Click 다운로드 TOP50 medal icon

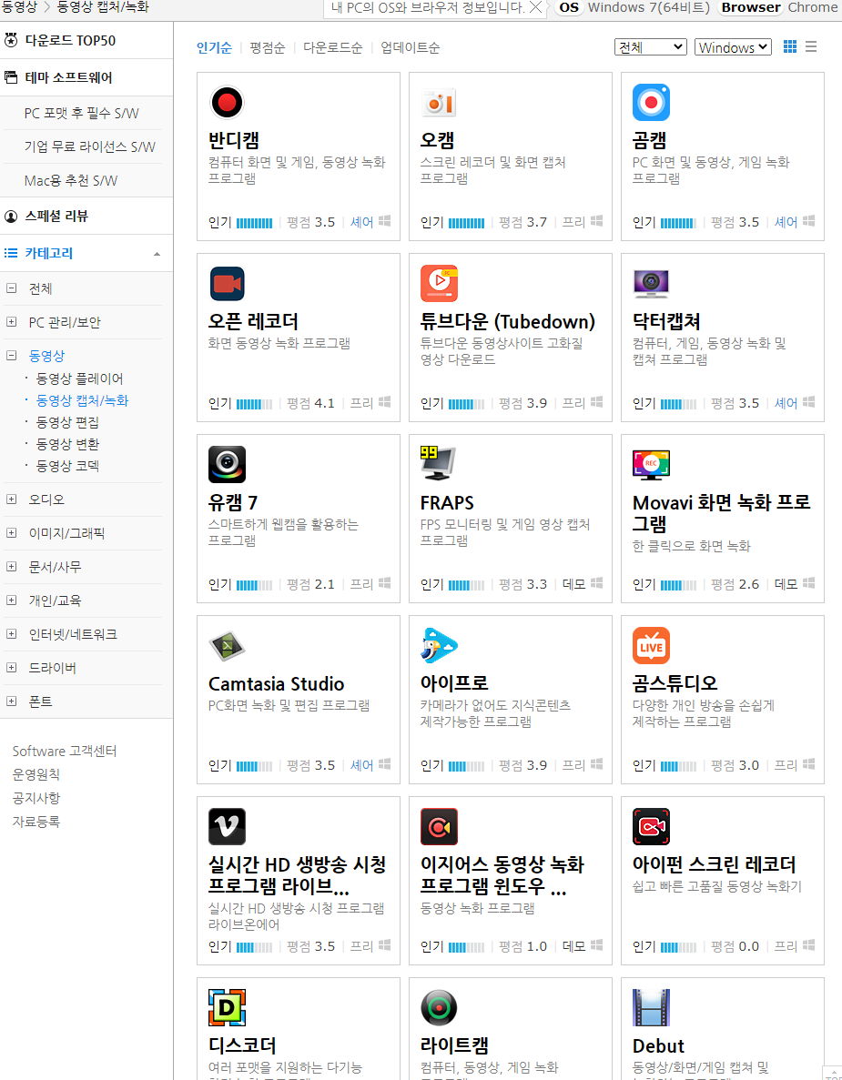pyautogui.click(x=11, y=40)
